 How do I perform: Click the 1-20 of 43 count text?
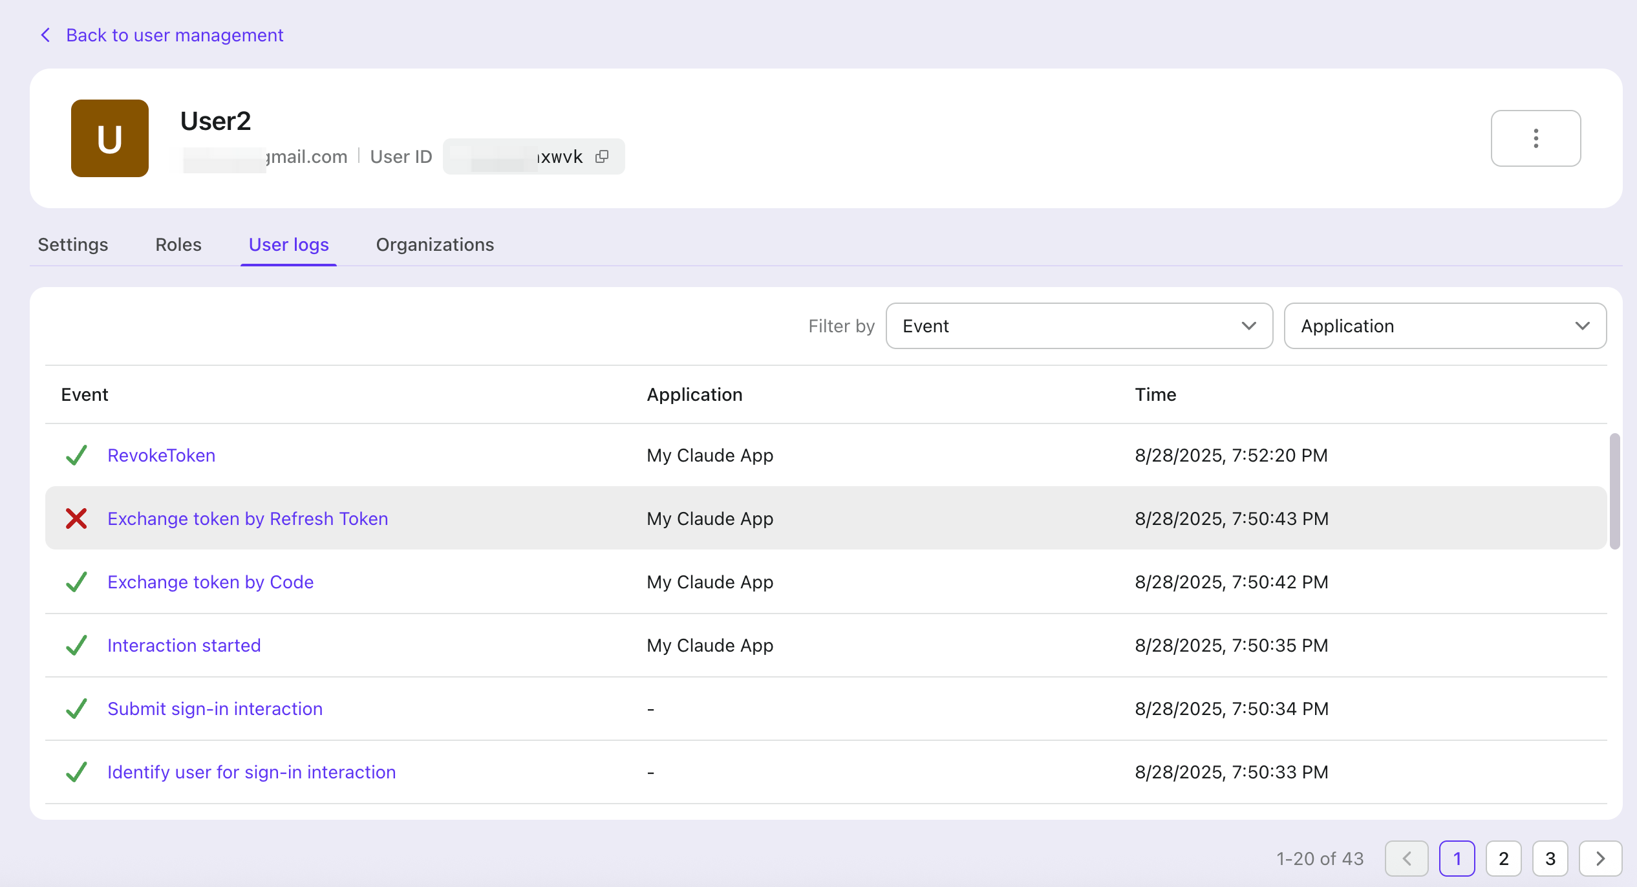pos(1320,859)
